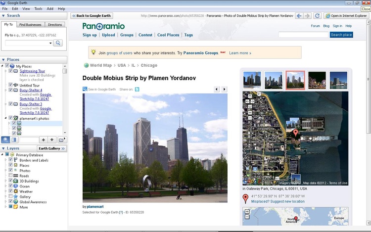Collapse the Layers panel
371x232 pixels.
pos(3,148)
